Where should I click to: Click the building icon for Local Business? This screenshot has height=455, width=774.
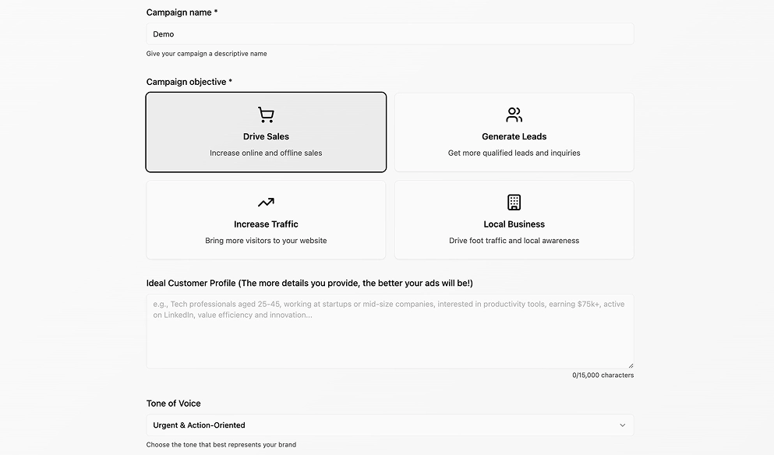click(x=514, y=203)
